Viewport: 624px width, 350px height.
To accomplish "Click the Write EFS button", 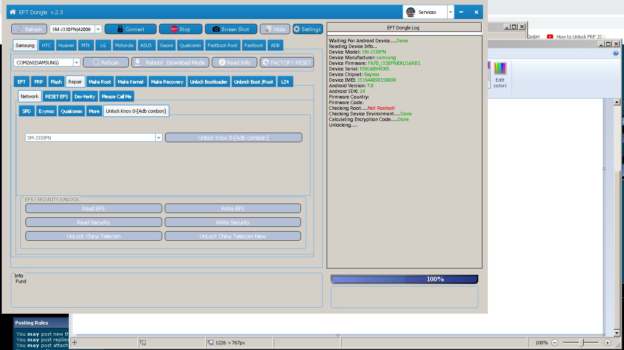I will click(233, 209).
